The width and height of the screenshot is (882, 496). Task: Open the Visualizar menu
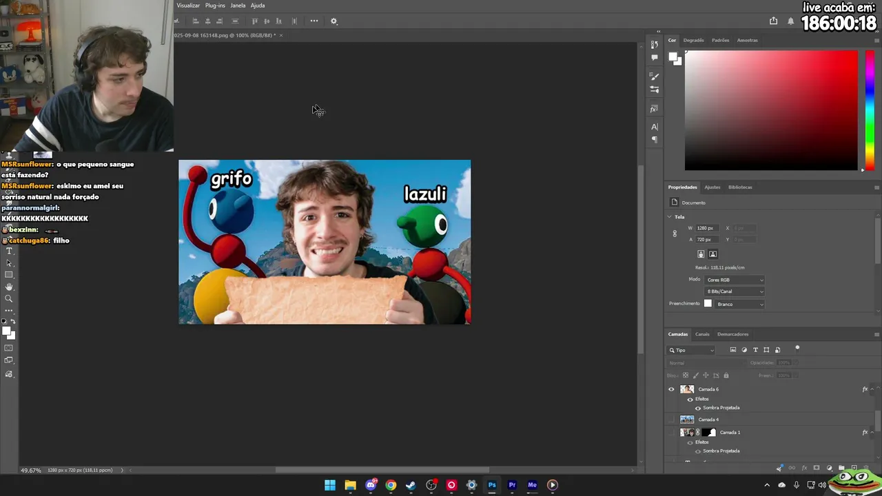pyautogui.click(x=188, y=6)
